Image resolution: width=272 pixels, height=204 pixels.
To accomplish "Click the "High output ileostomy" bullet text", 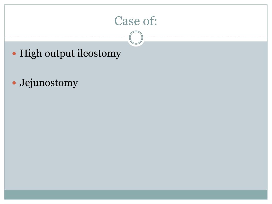I will pos(70,53).
